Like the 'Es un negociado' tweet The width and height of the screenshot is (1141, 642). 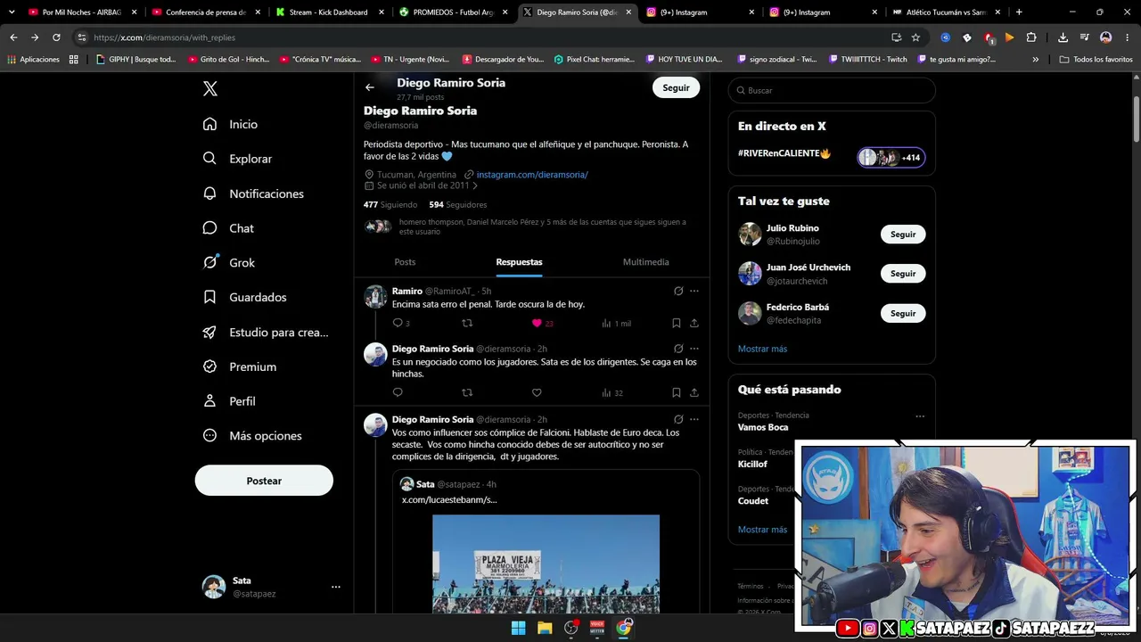537,392
